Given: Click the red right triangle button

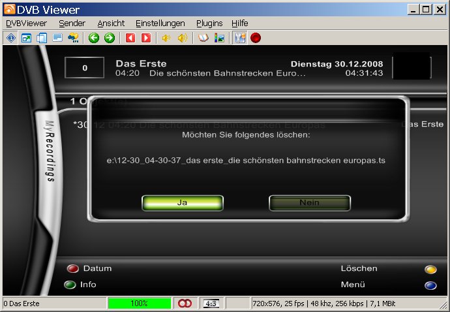Looking at the screenshot, I should [146, 38].
